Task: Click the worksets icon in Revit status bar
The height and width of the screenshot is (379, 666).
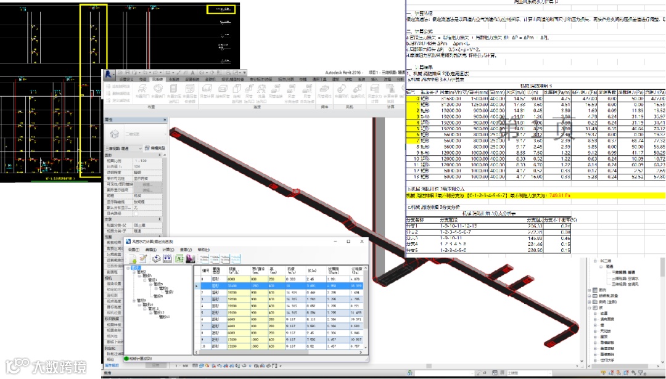Action: [410, 373]
